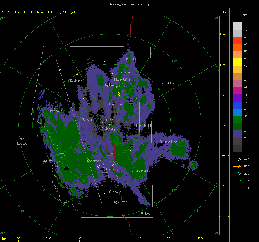The image size is (259, 242).
Task: Click the Stettler city label
Action: [x=168, y=83]
